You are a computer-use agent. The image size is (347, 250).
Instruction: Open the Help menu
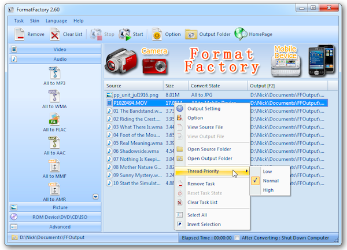78,21
